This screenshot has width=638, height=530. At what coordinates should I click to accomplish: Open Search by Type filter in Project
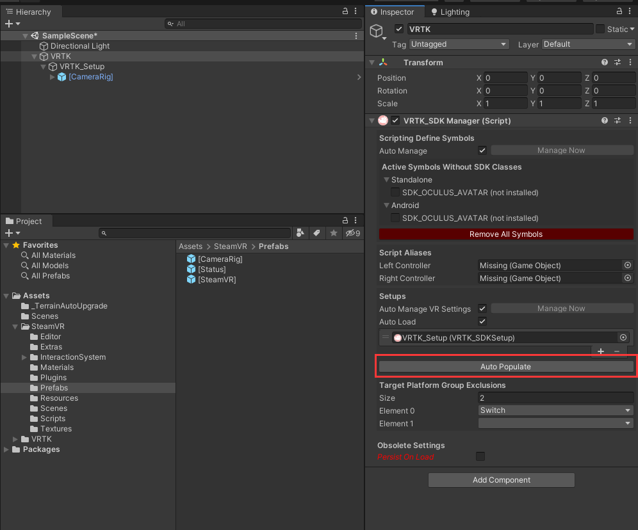point(300,233)
